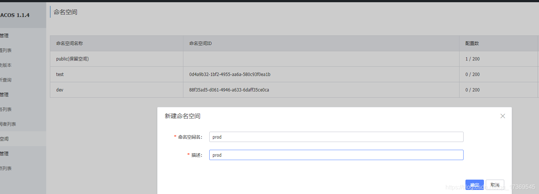This screenshot has height=194, width=539.
Task: Select the namespace row named dev
Action: tap(294, 90)
